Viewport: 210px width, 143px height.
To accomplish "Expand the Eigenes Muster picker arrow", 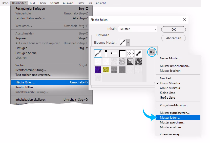I will 128,43.
